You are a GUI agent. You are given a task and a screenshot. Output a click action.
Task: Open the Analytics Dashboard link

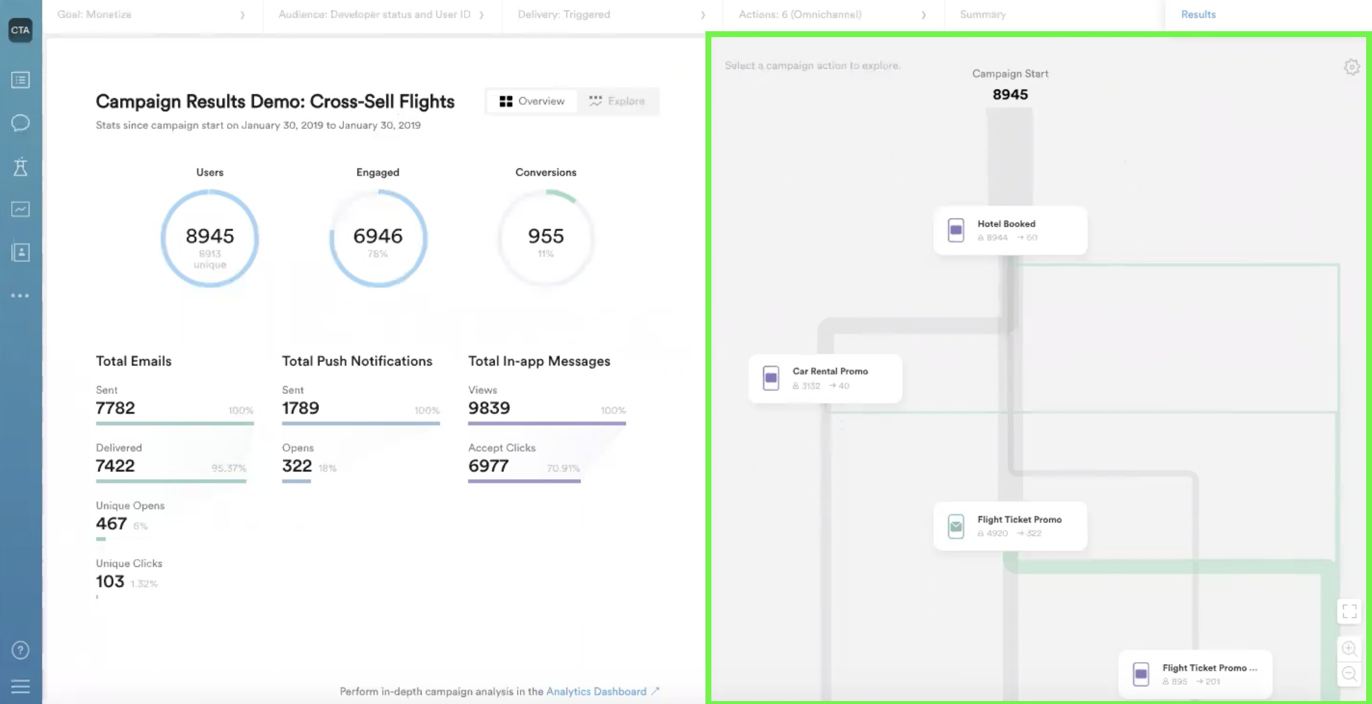596,691
